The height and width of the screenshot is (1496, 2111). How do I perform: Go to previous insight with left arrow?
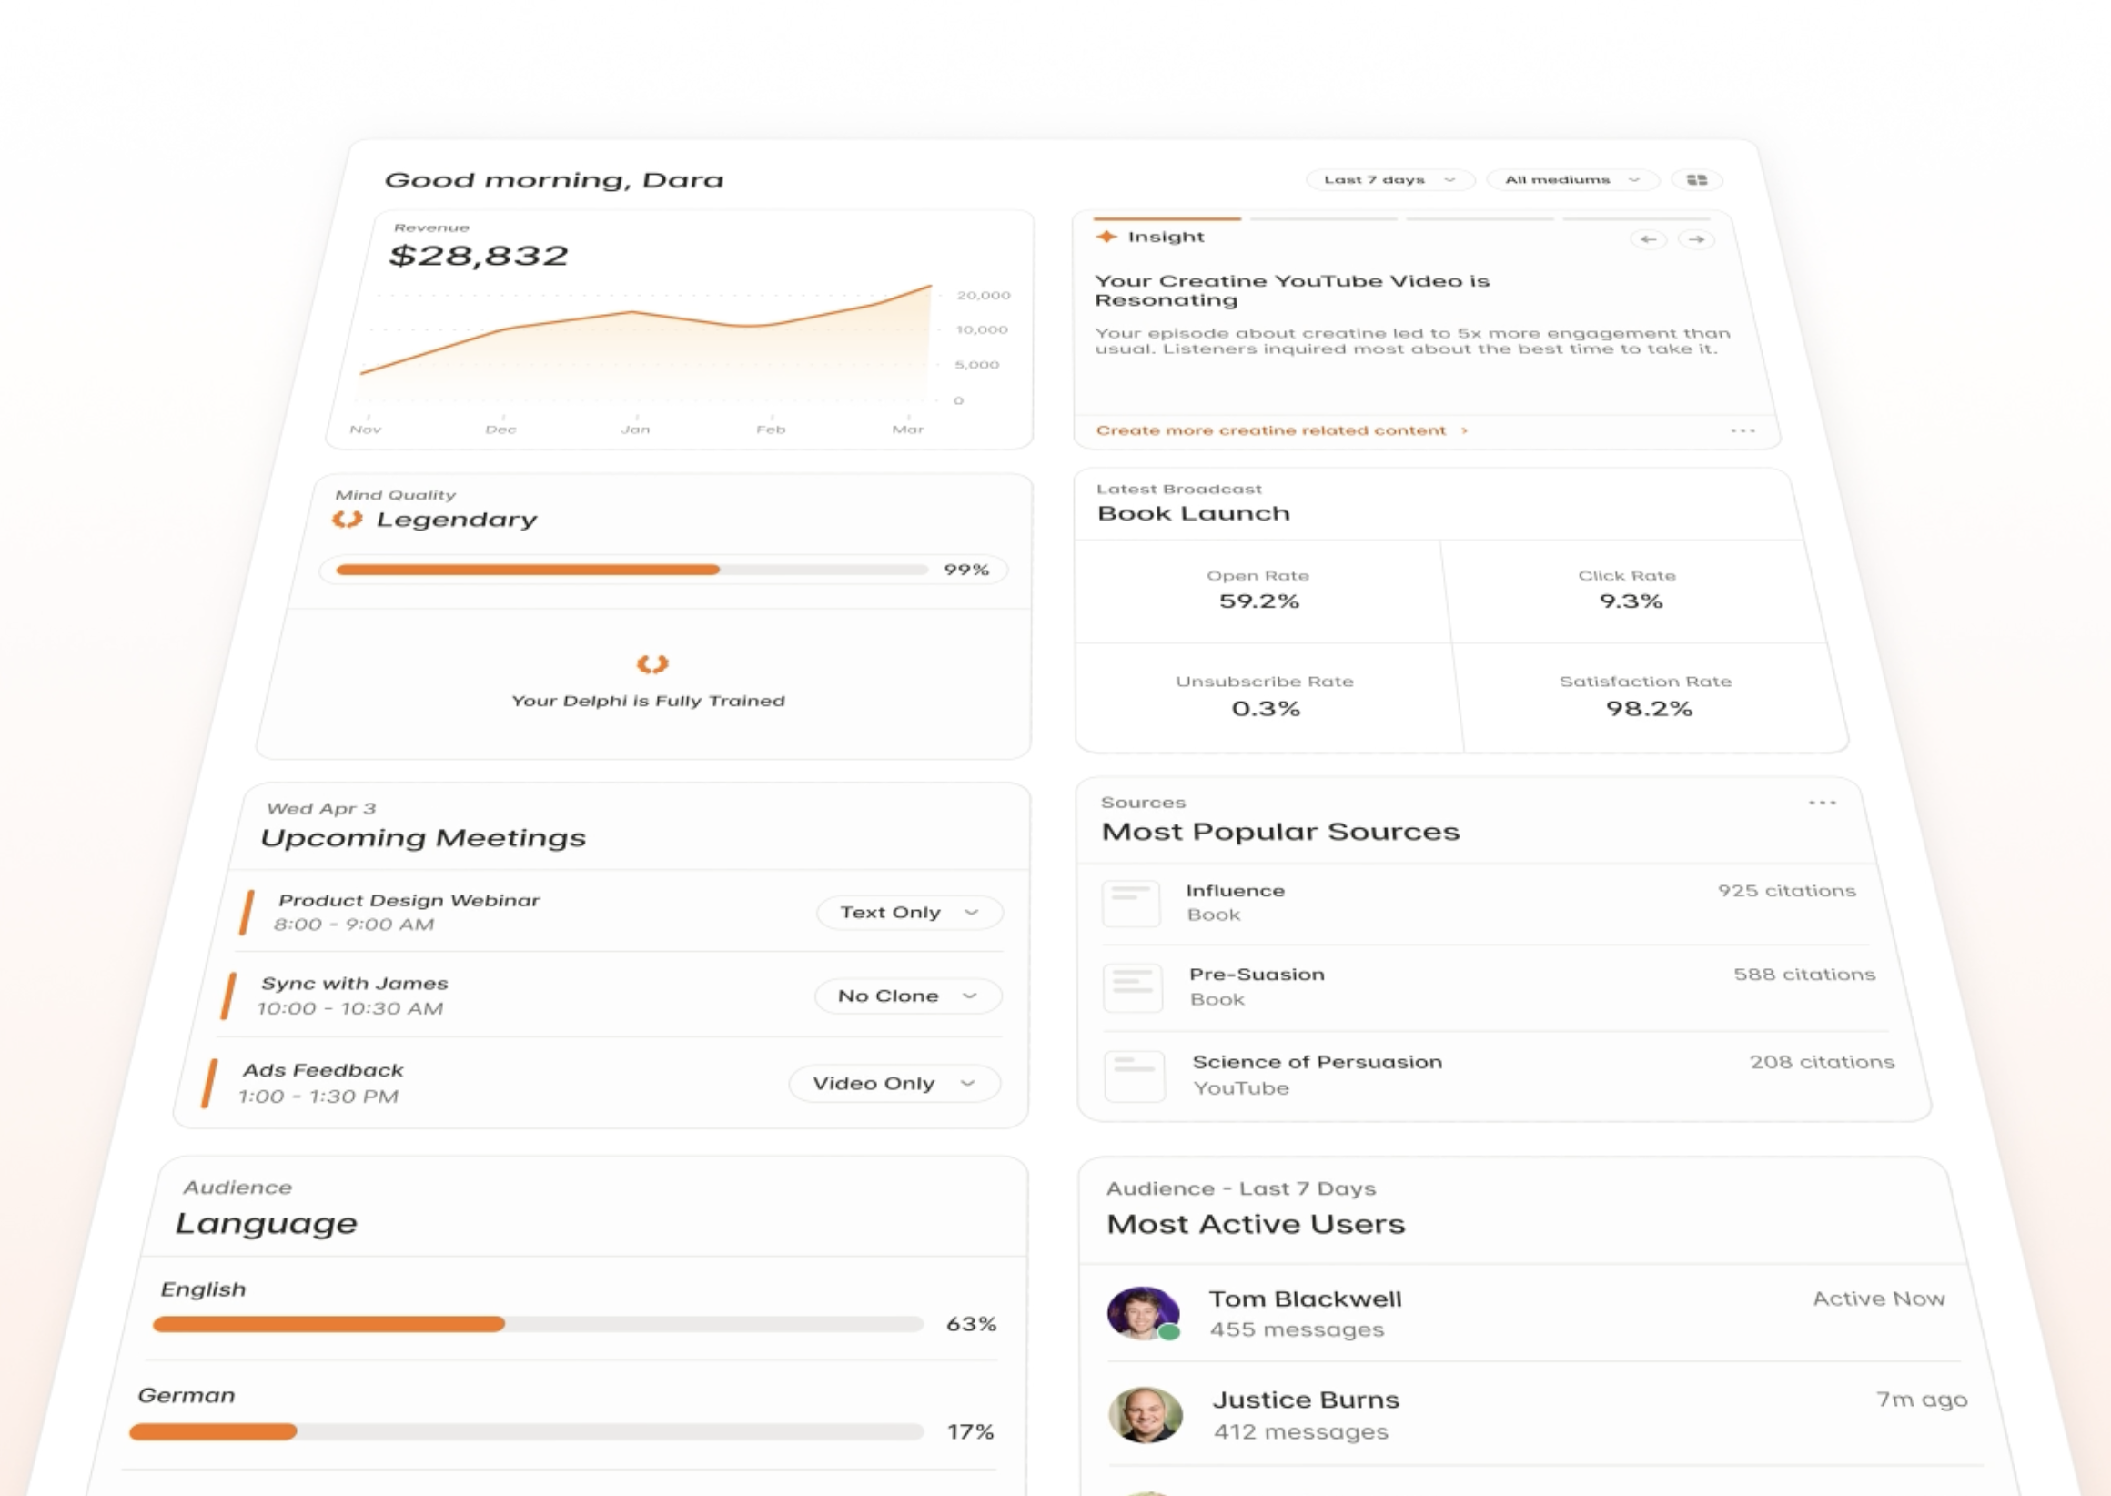pos(1648,239)
